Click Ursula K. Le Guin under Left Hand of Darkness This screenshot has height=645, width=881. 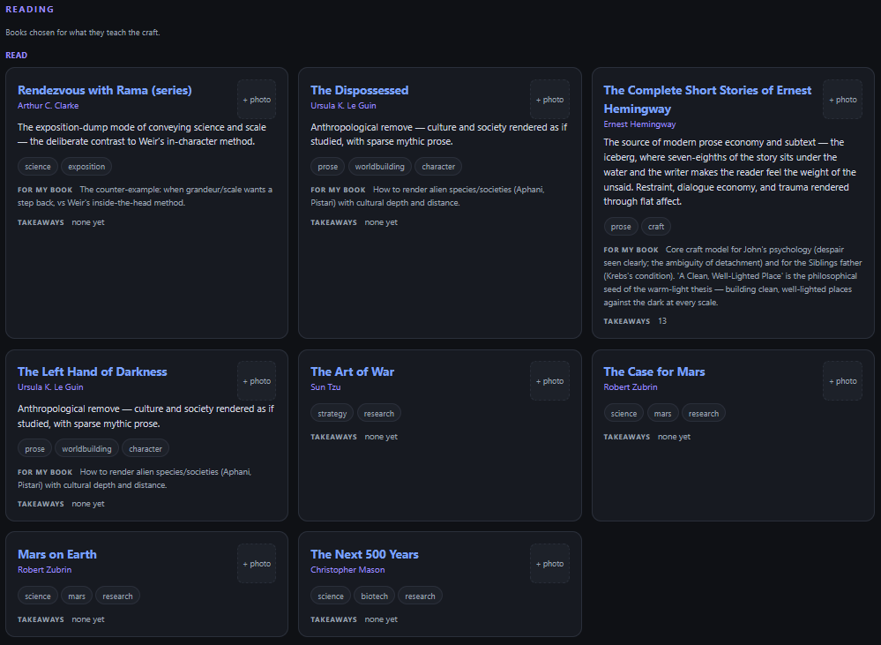point(50,386)
